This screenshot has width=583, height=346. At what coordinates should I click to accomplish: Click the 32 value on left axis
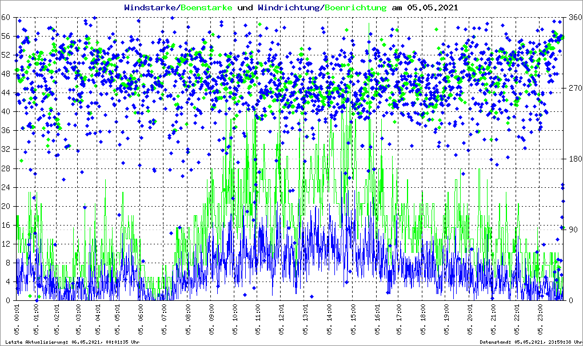(x=6, y=150)
